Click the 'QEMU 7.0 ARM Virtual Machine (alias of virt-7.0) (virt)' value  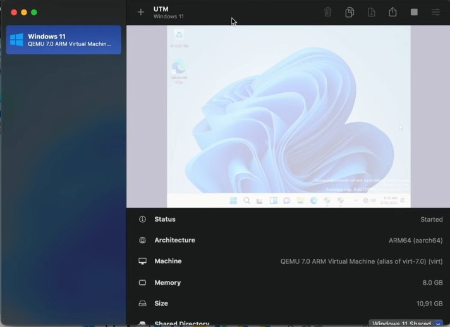(x=362, y=261)
